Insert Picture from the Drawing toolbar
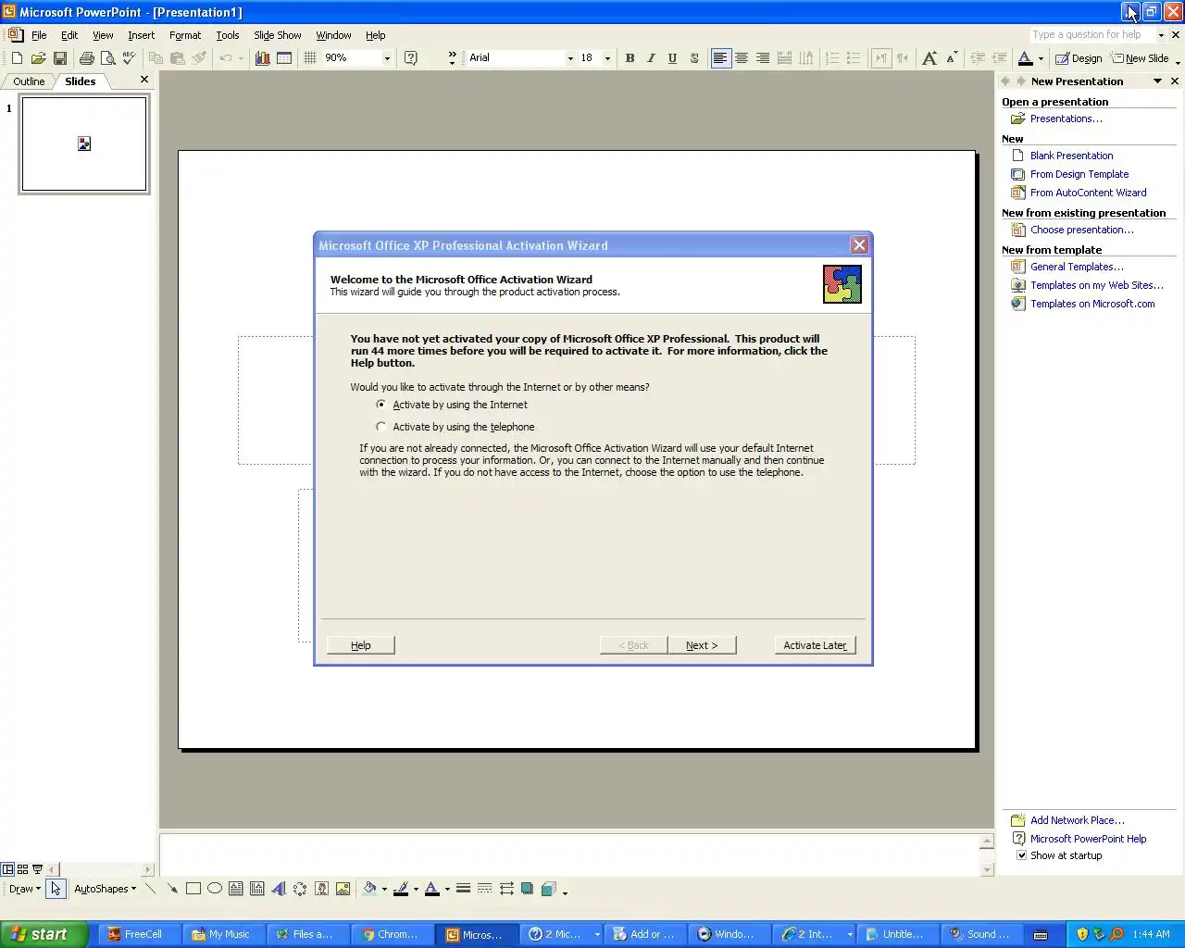Viewport: 1185px width, 948px height. point(343,889)
